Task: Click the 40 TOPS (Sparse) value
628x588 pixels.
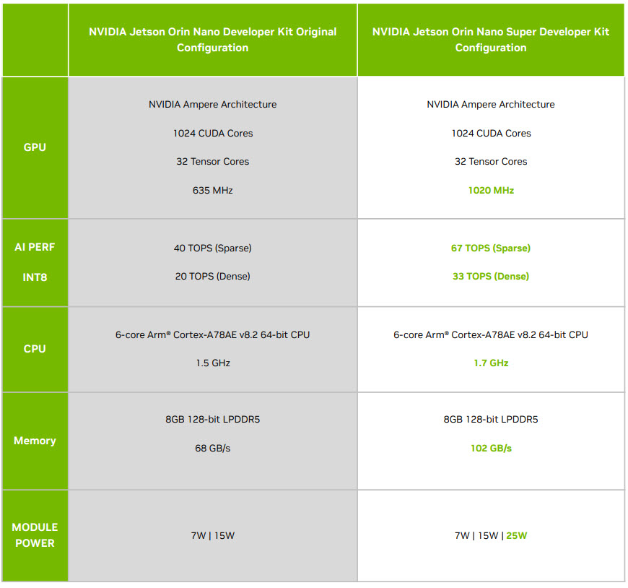Action: pos(213,248)
